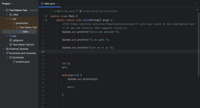This screenshot has width=200, height=108.
Task: Click the .gitignore file icon
Action: pos(11,40)
